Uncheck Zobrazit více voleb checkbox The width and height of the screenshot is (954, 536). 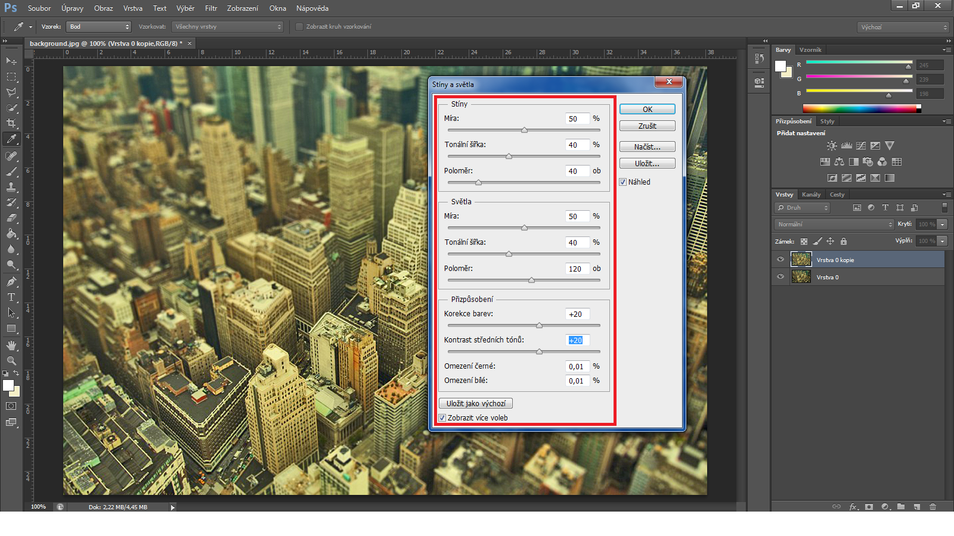[442, 418]
